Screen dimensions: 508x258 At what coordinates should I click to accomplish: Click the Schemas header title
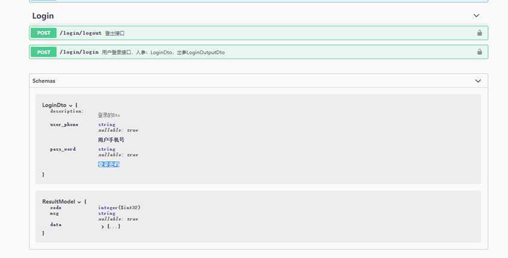[x=44, y=81]
